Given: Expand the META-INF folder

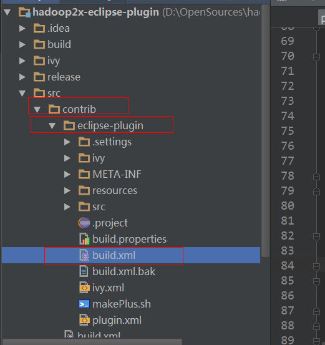Looking at the screenshot, I should tap(67, 175).
